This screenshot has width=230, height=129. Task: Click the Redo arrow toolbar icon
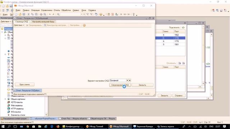54,14
